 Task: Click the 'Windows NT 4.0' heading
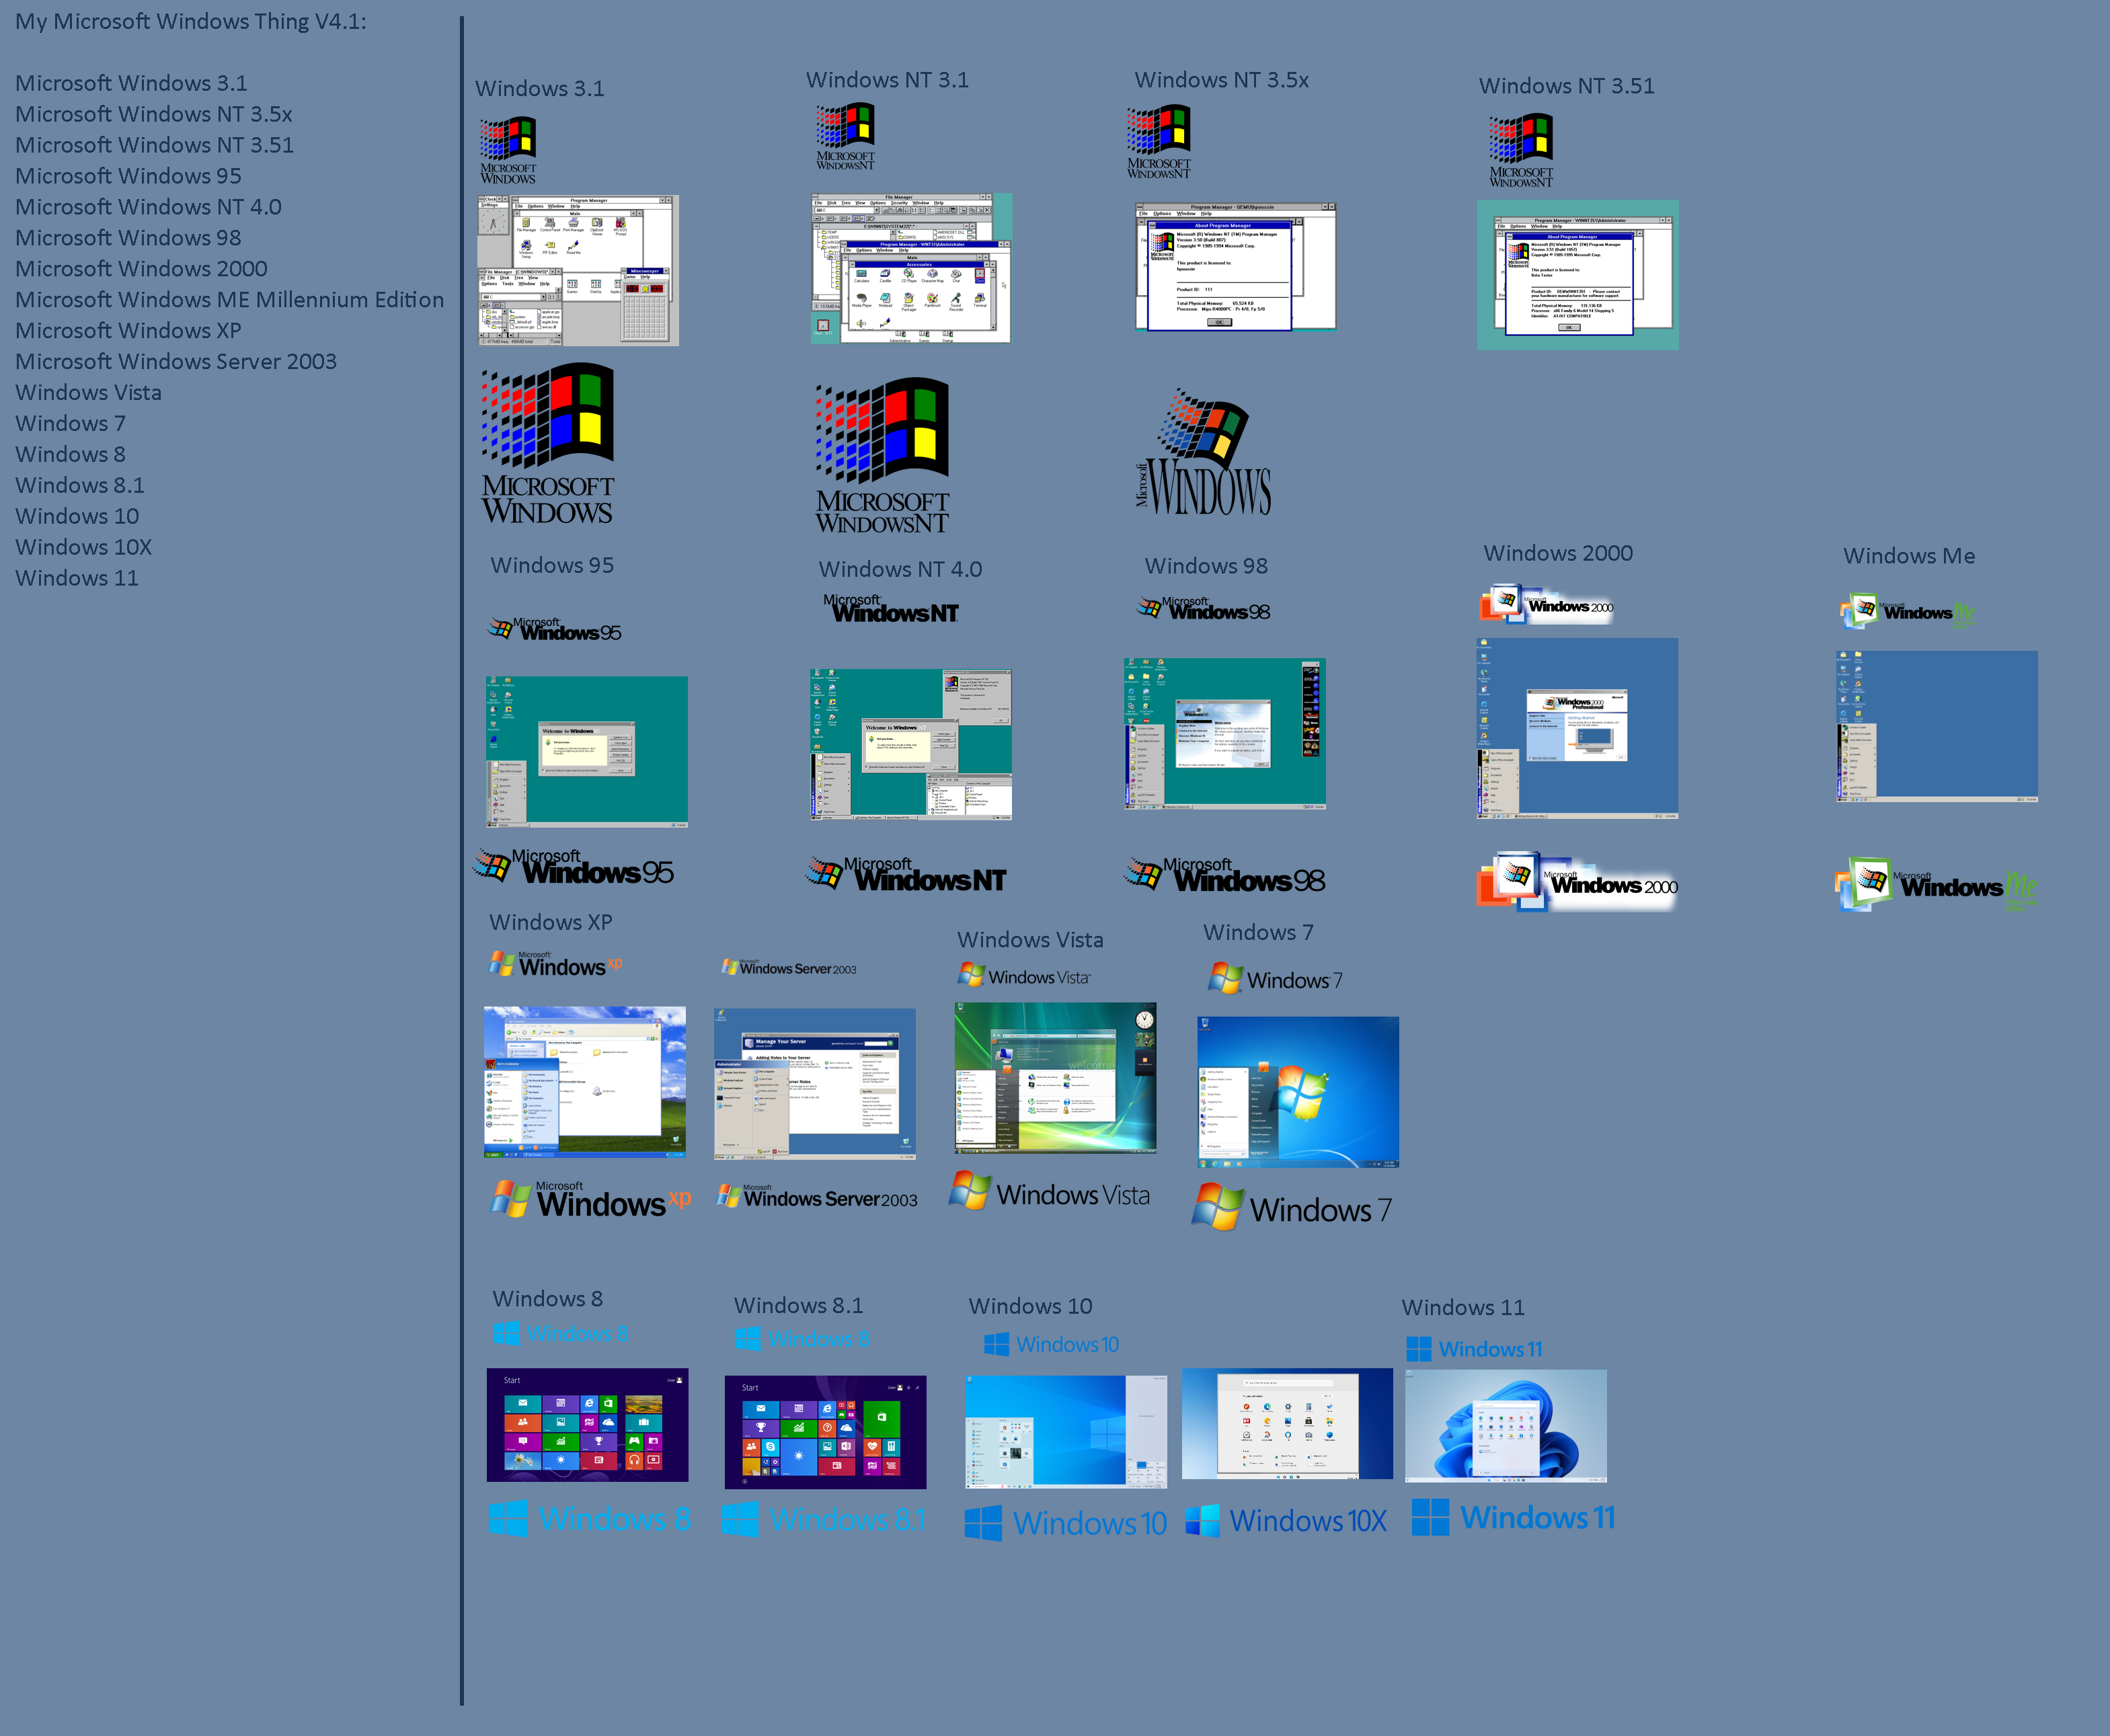[900, 569]
